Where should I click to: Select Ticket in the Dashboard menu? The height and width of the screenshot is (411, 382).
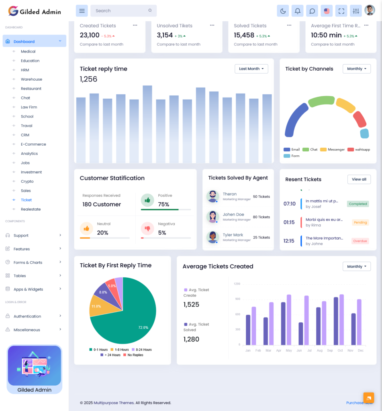click(x=26, y=200)
